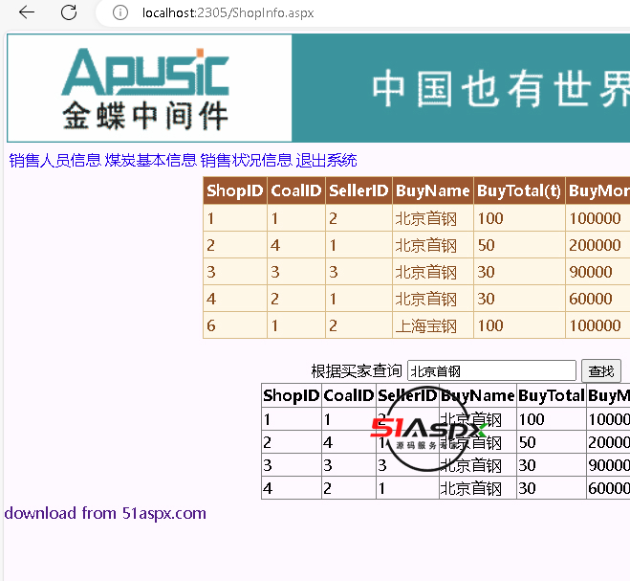This screenshot has height=581, width=630.
Task: Click BuyName header in top table
Action: pyautogui.click(x=433, y=190)
